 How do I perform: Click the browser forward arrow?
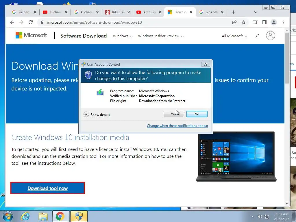[21, 22]
